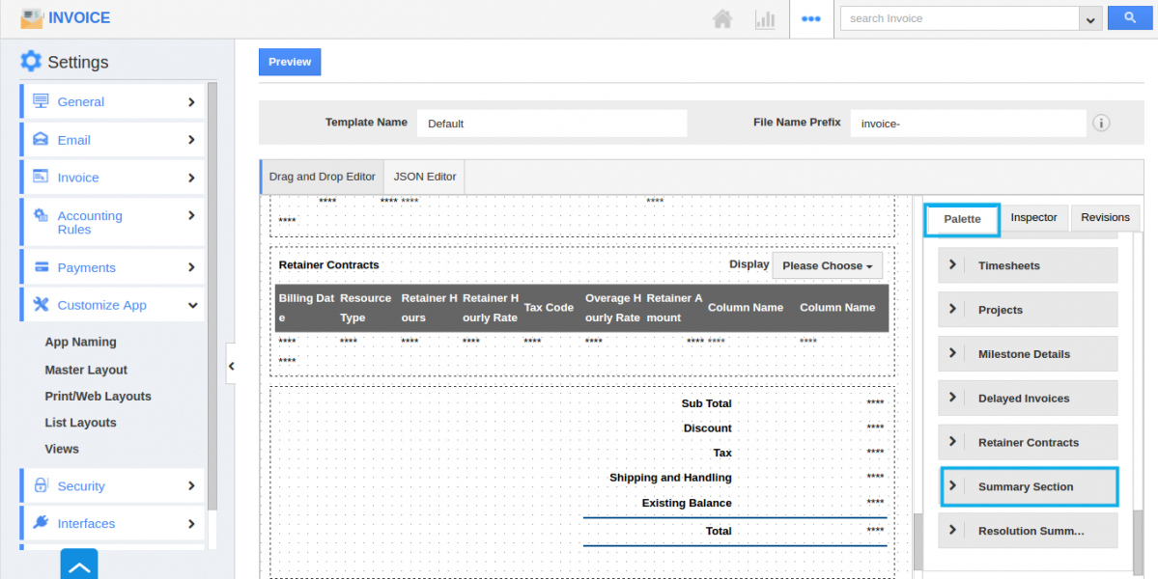
Task: Click the three-dots more options icon
Action: tap(811, 18)
